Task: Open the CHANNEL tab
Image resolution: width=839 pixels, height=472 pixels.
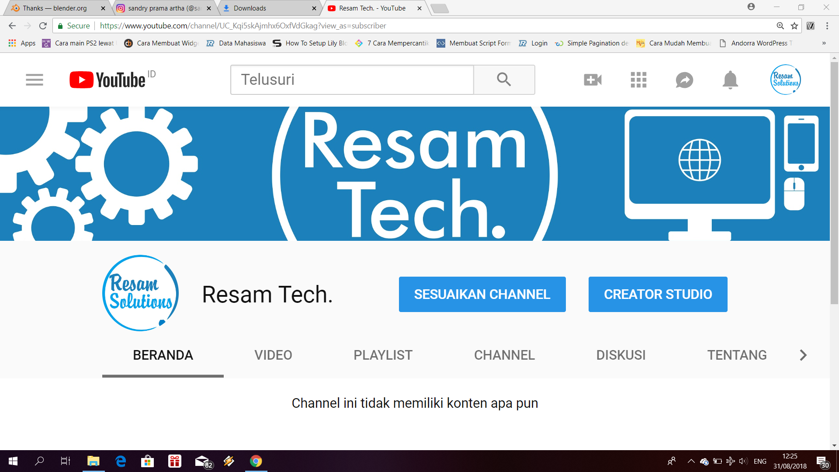Action: click(x=504, y=355)
